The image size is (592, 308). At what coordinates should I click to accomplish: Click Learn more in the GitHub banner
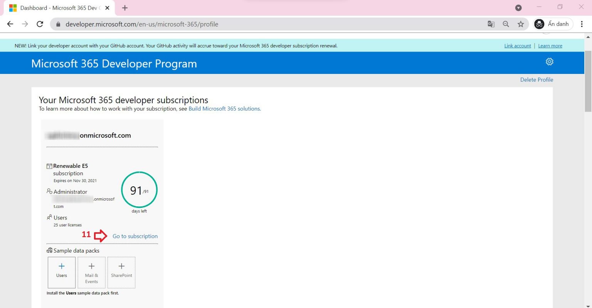(550, 46)
